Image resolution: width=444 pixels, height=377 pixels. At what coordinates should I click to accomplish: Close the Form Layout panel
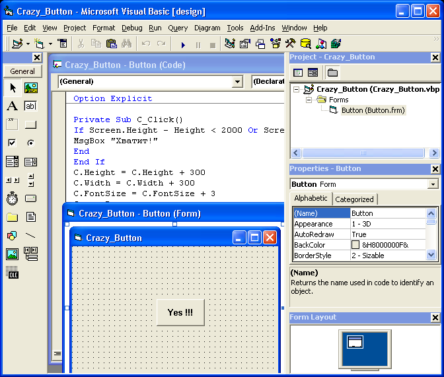435,318
